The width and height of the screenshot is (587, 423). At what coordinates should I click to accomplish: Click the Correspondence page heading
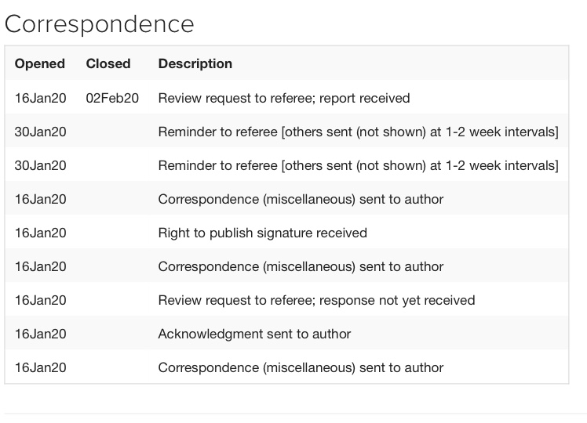coord(100,23)
